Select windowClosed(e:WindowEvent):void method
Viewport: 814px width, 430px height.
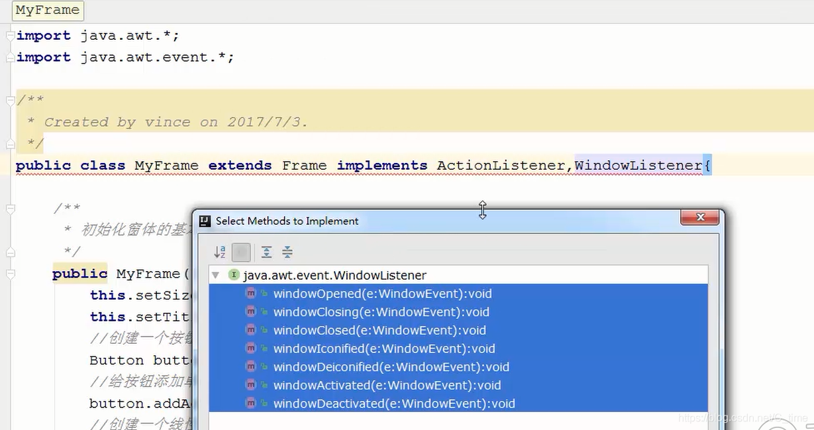[458, 331]
